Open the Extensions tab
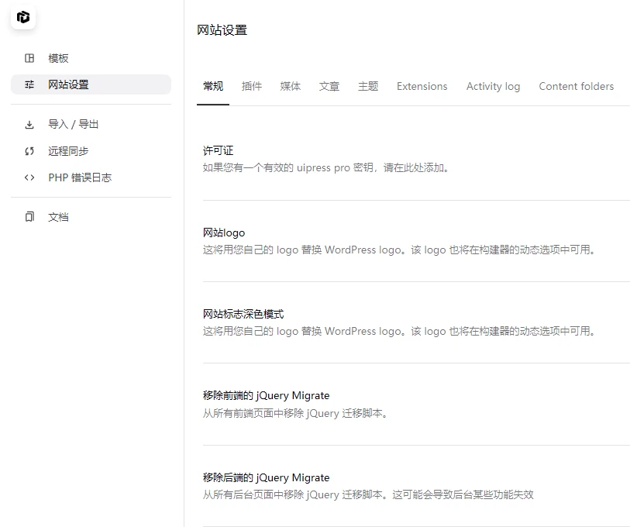 pos(422,87)
